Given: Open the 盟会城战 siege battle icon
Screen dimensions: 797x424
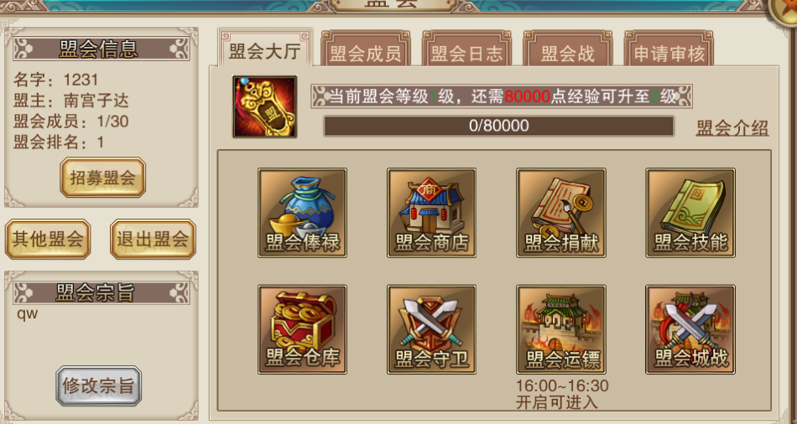Looking at the screenshot, I should (690, 329).
